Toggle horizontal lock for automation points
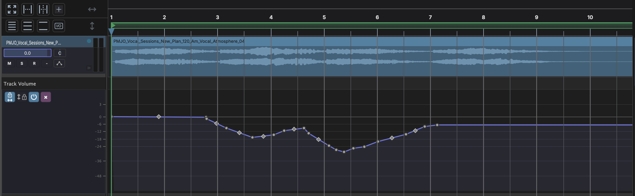This screenshot has height=196, width=635. [10, 97]
